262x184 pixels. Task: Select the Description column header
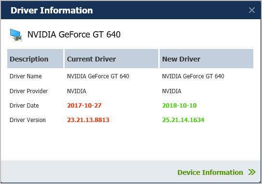pos(35,59)
